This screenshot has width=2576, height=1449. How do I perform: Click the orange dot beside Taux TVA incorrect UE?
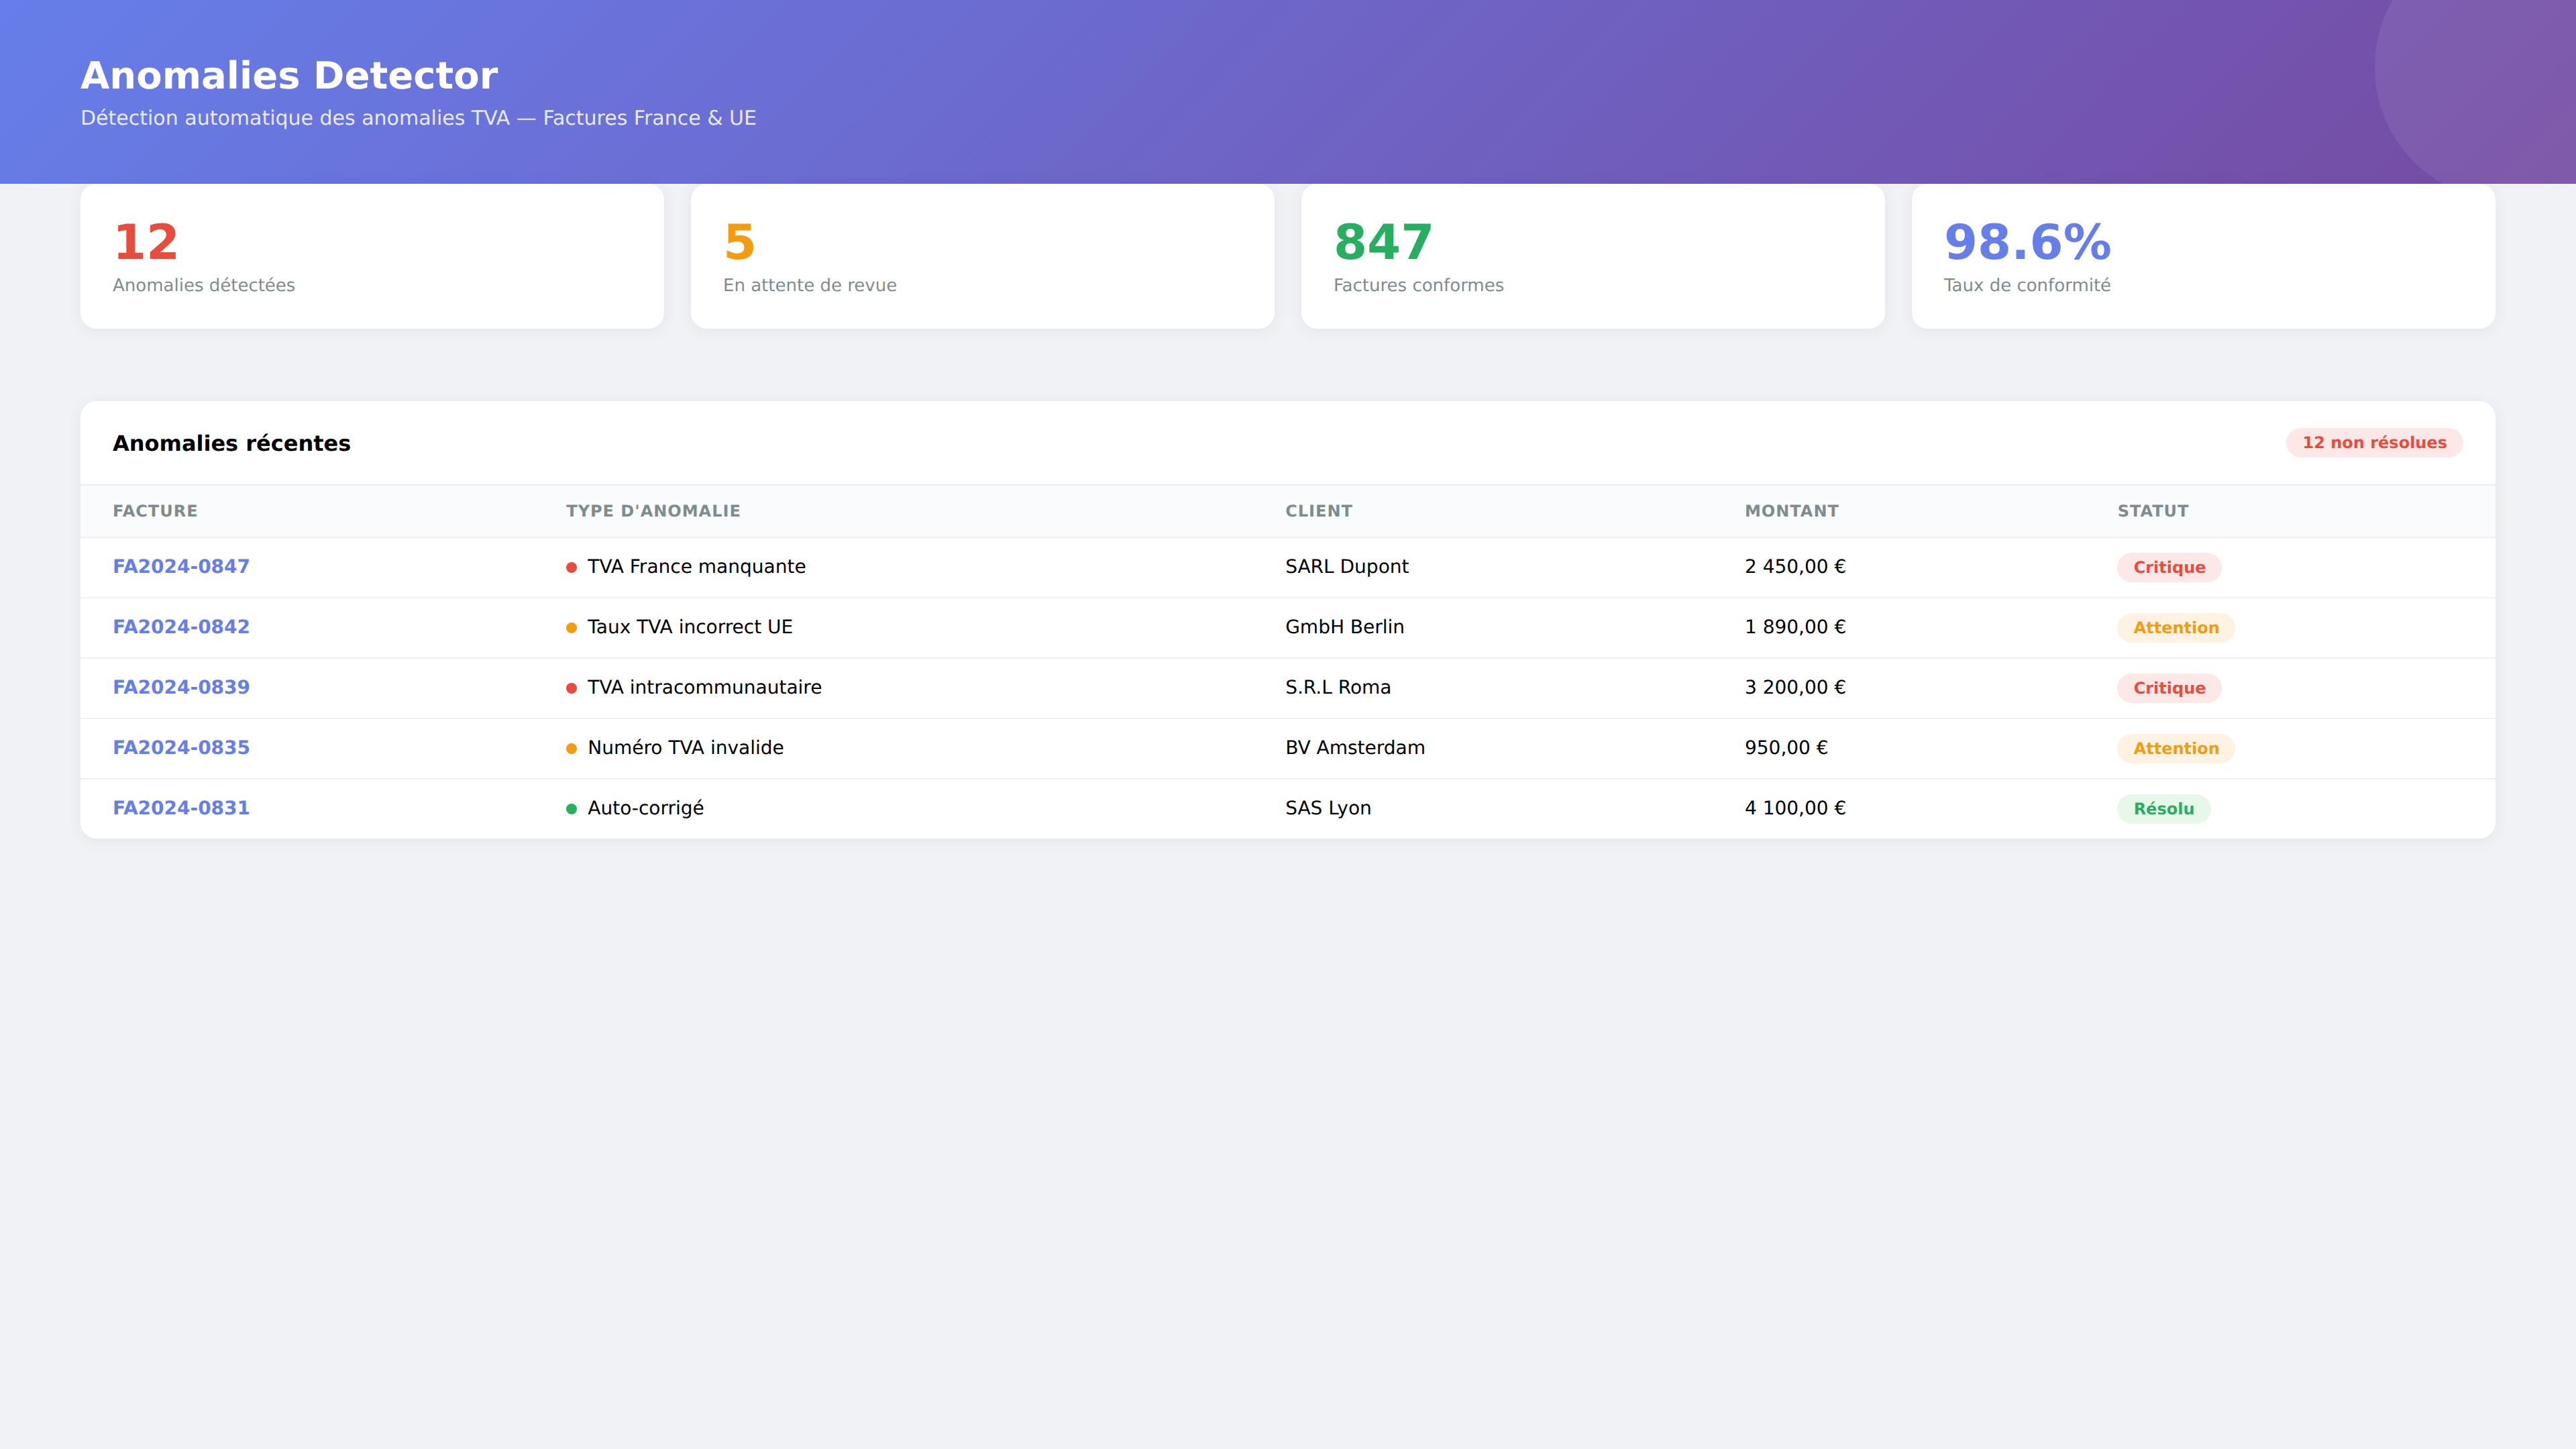[571, 628]
